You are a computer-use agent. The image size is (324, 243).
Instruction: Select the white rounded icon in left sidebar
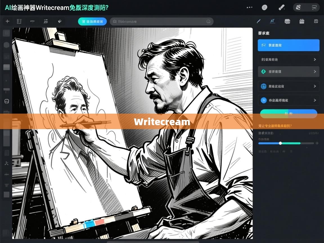(x=6, y=101)
